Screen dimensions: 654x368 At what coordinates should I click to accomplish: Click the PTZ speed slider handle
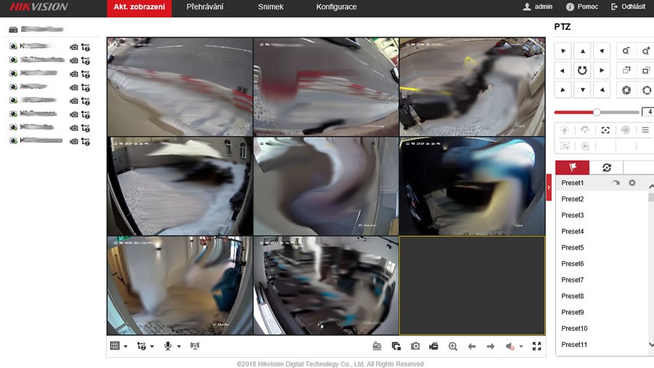point(597,112)
